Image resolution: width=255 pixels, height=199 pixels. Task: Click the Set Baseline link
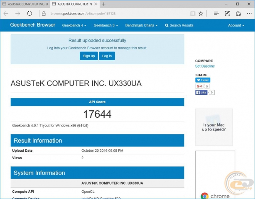(205, 66)
